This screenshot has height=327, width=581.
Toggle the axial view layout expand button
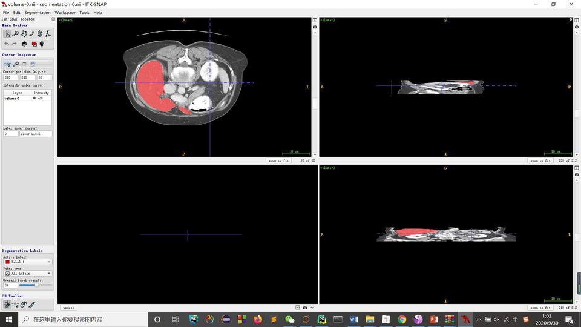[x=315, y=21]
